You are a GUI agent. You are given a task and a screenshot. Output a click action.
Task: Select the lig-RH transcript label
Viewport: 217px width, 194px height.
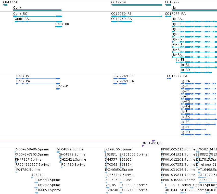tap(177, 44)
